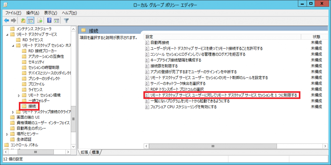Click folder icon beside 画面の端の UI
Screen dimensions: 331x165
[13, 117]
